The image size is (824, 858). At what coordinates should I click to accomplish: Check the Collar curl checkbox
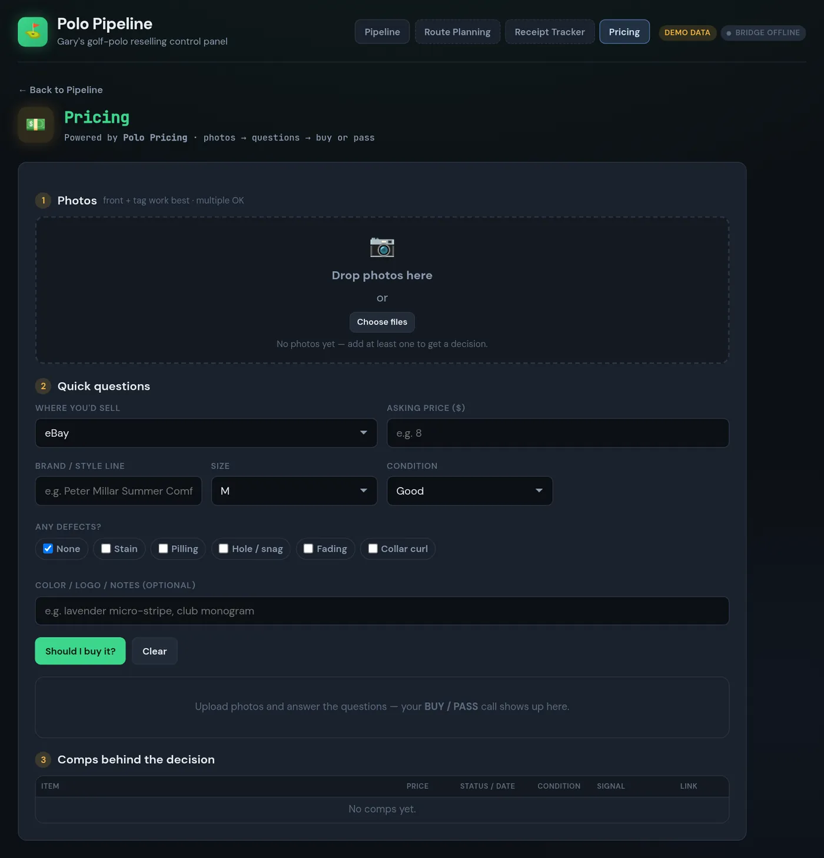coord(373,549)
